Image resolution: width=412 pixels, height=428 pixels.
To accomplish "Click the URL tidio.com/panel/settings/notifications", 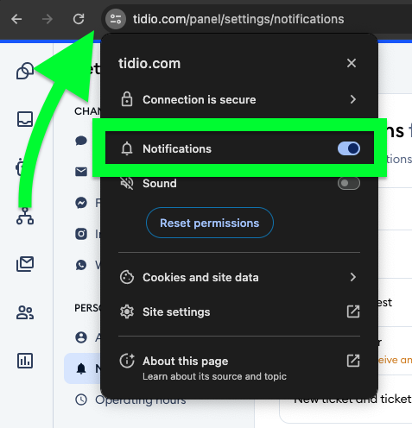I will point(238,19).
